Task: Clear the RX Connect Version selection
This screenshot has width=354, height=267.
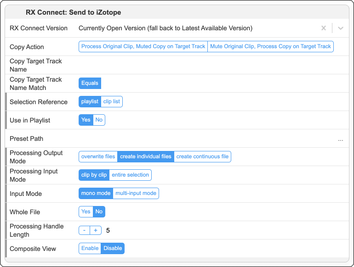Action: tap(324, 28)
